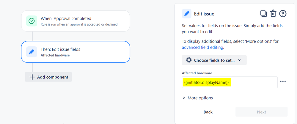Expand the More options section
Viewport: 297px width, 124px height.
click(x=198, y=98)
